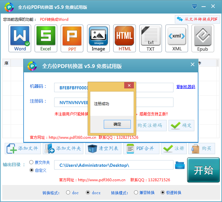Click 购买注册码 button in registration dialog

(151, 126)
